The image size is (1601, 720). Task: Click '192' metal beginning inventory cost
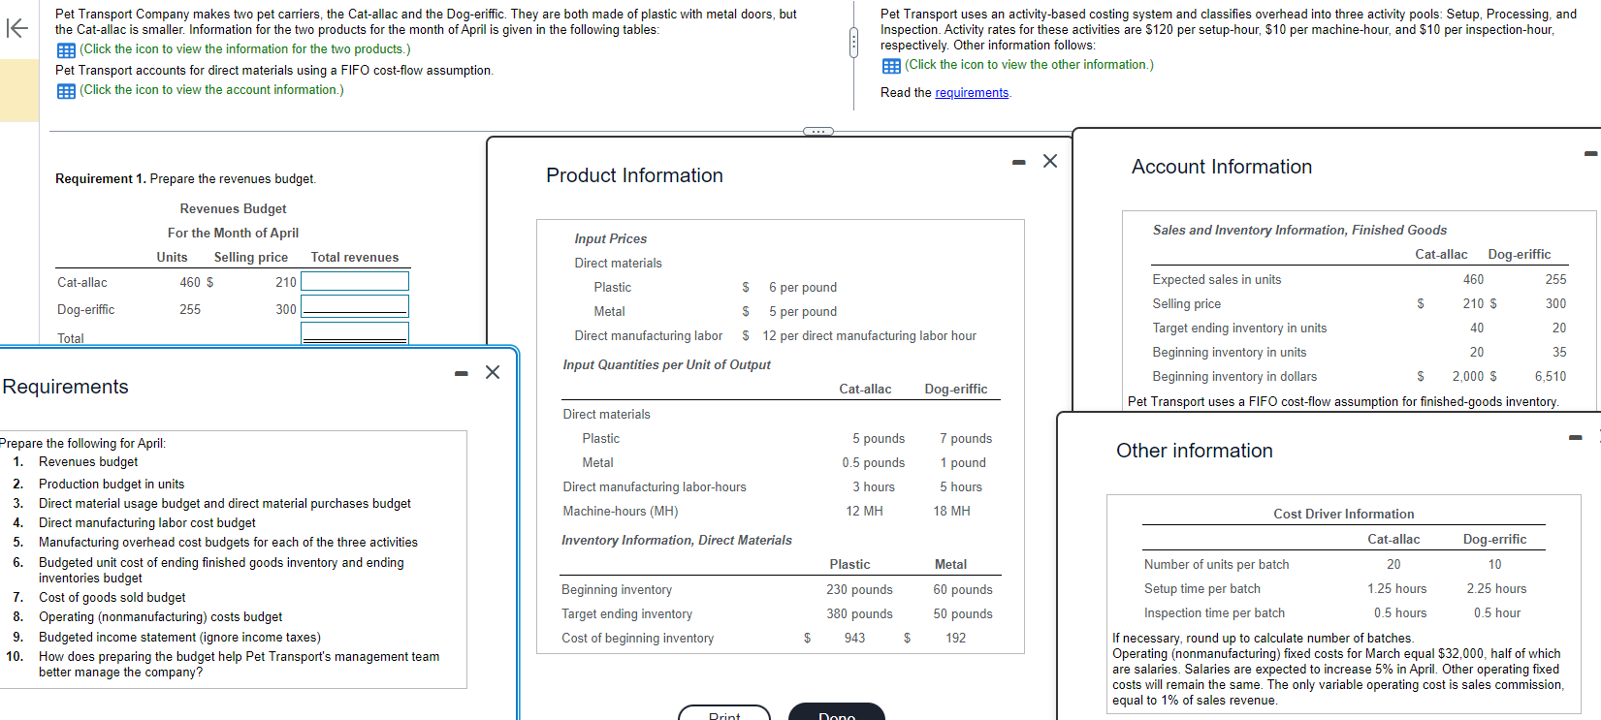(x=956, y=638)
